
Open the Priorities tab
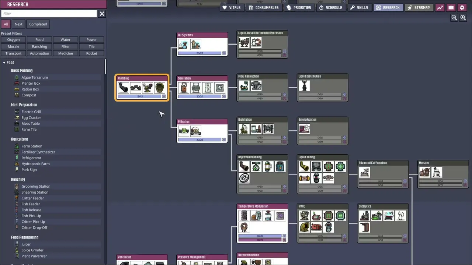point(299,7)
